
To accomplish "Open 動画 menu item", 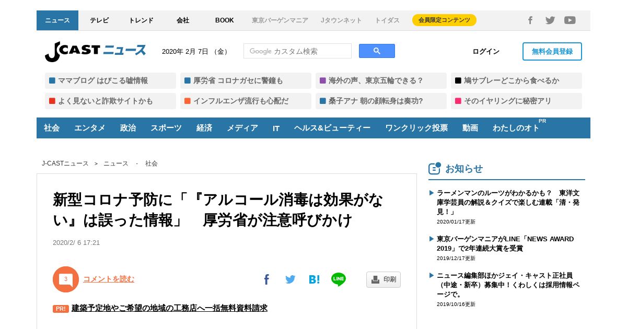I will coord(470,128).
